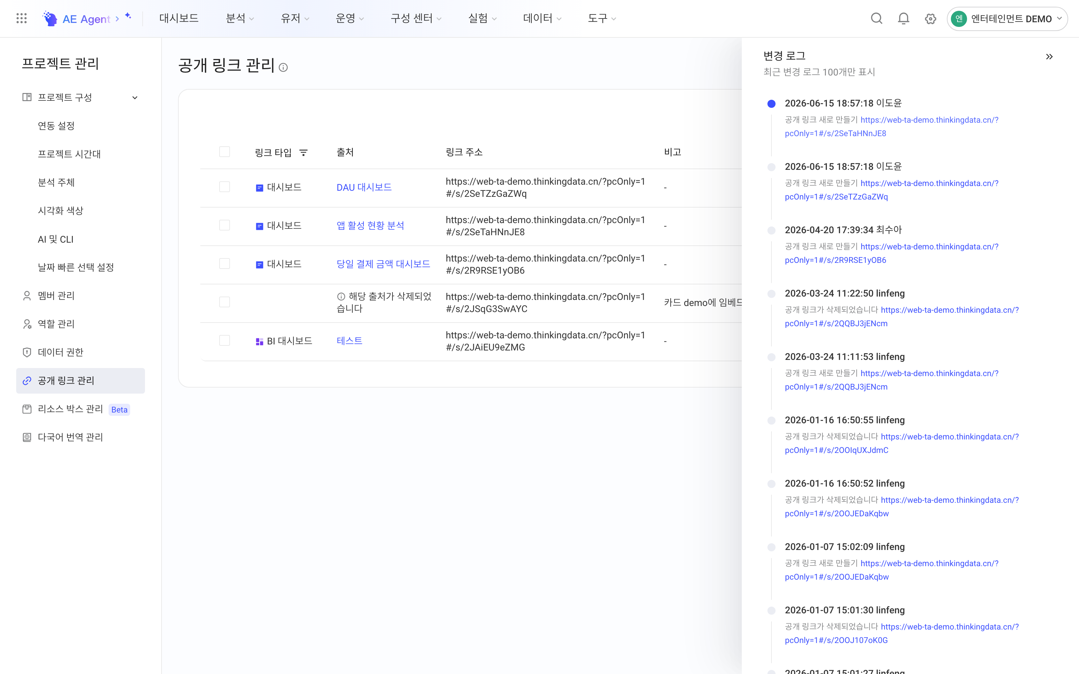Click the info icon beside 공개 링크 관리 title
1079x674 pixels.
coord(283,67)
